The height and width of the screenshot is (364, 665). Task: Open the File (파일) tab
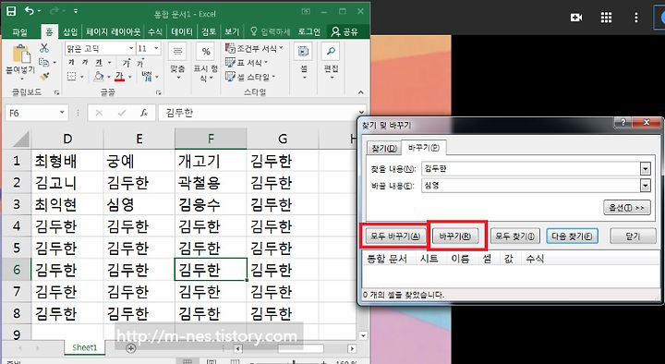point(20,31)
